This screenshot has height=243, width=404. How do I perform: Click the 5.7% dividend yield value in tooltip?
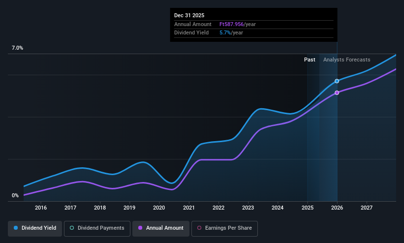click(225, 32)
